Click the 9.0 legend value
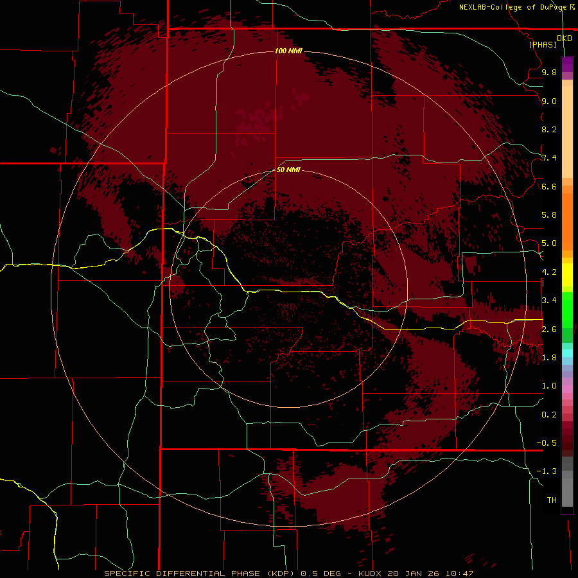This screenshot has height=578, width=578. 549,101
